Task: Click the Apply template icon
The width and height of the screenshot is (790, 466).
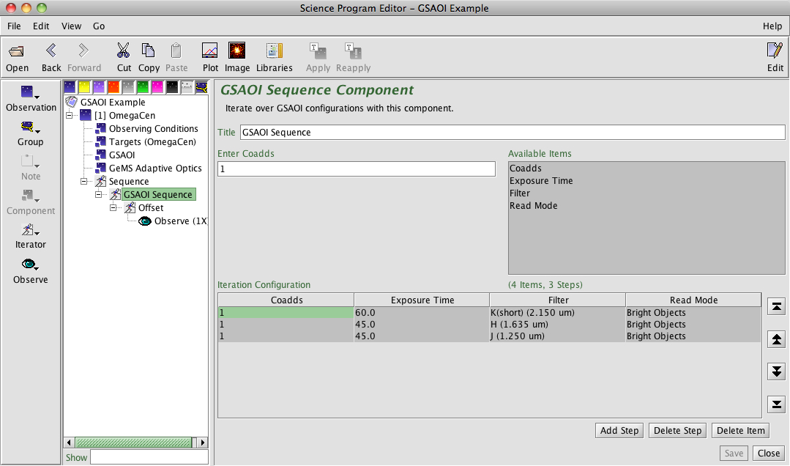Action: [x=318, y=51]
